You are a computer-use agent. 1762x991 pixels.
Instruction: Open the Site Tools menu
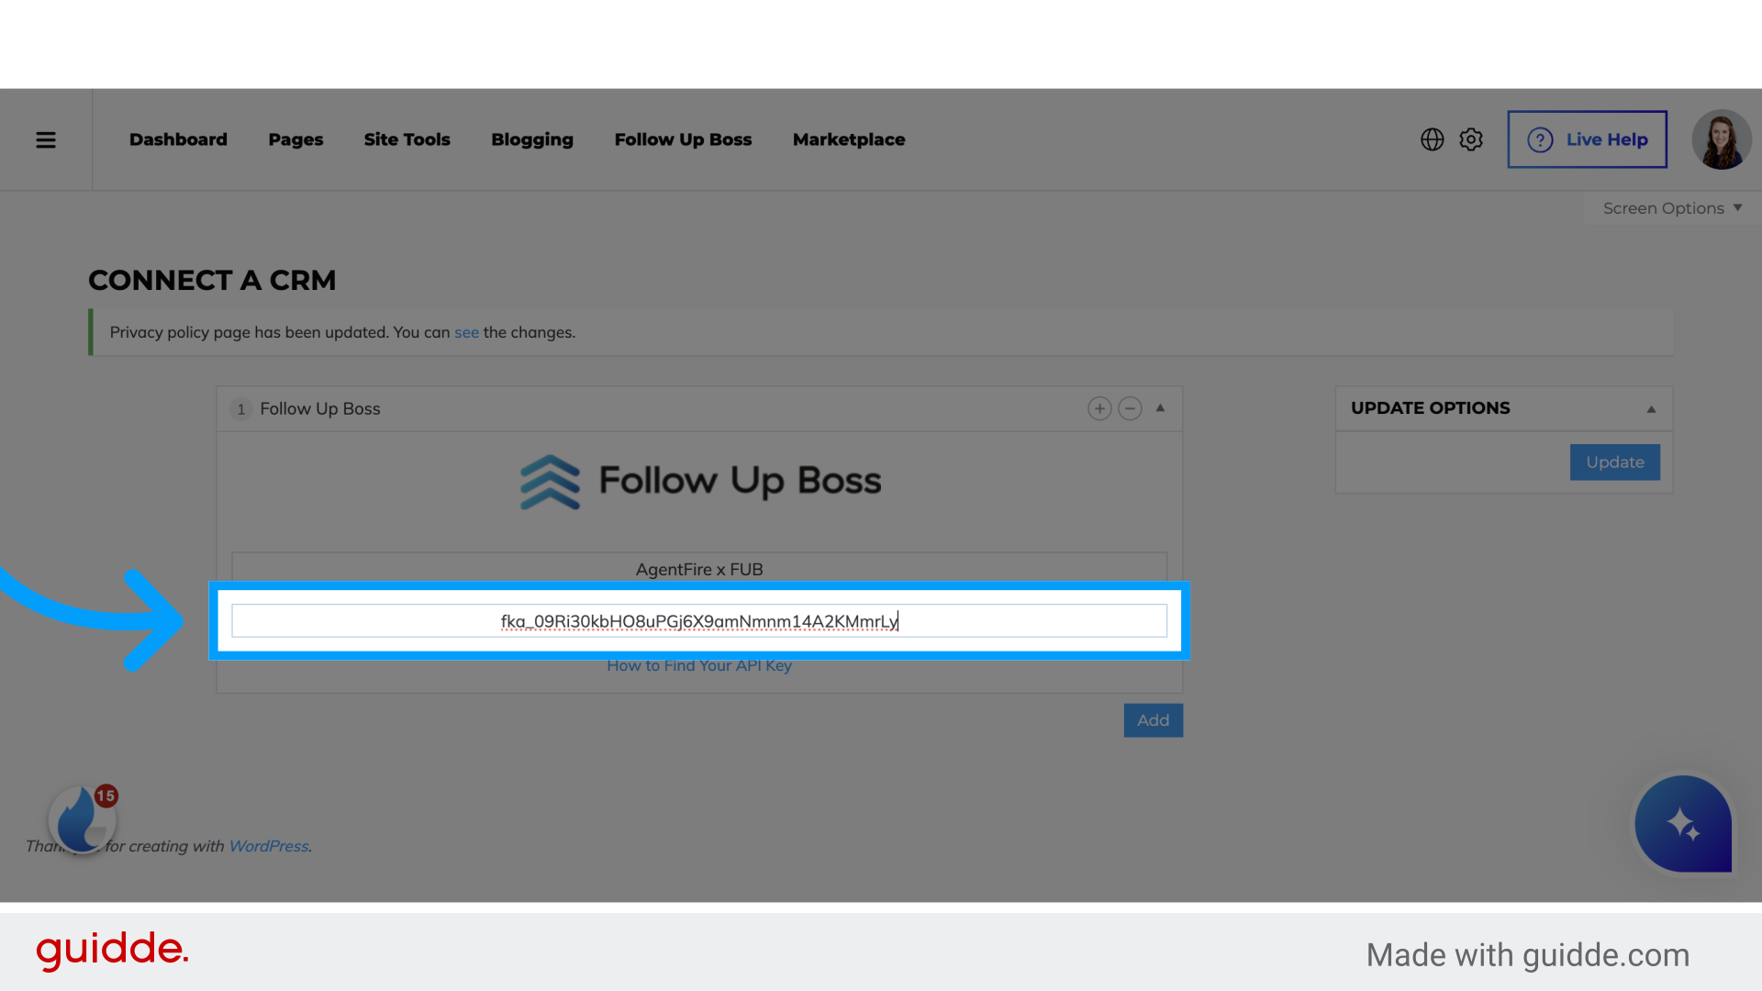pyautogui.click(x=407, y=139)
